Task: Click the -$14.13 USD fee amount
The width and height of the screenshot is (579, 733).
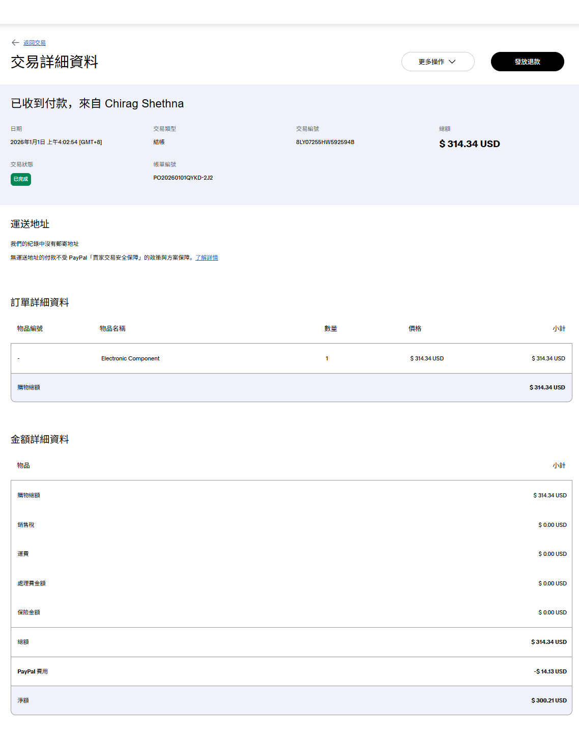Action: (x=550, y=672)
